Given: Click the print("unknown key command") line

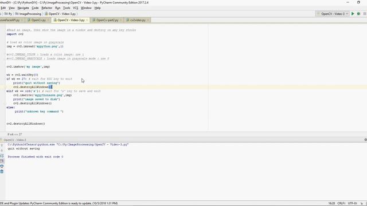Looking at the screenshot, I should pyautogui.click(x=39, y=112).
